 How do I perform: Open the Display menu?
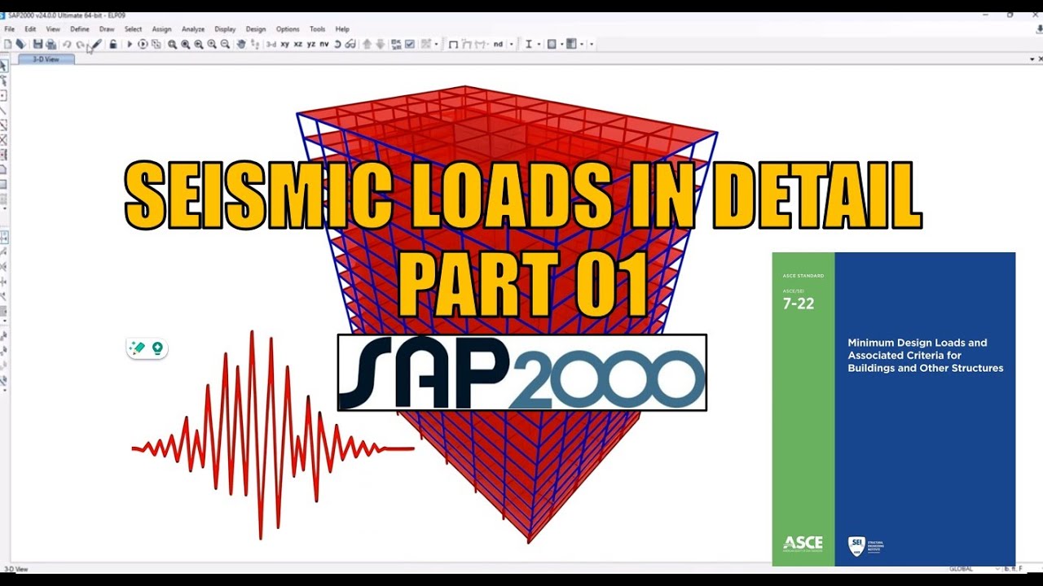tap(225, 29)
